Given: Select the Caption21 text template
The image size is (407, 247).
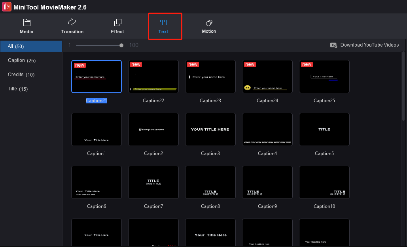Looking at the screenshot, I should pyautogui.click(x=97, y=77).
